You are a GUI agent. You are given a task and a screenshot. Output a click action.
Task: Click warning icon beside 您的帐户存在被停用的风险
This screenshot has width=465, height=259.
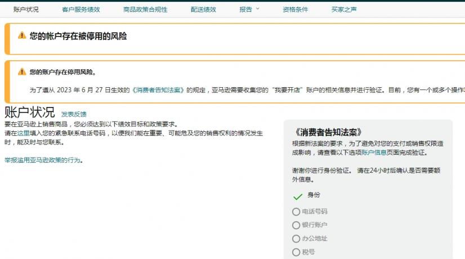[x=22, y=35]
